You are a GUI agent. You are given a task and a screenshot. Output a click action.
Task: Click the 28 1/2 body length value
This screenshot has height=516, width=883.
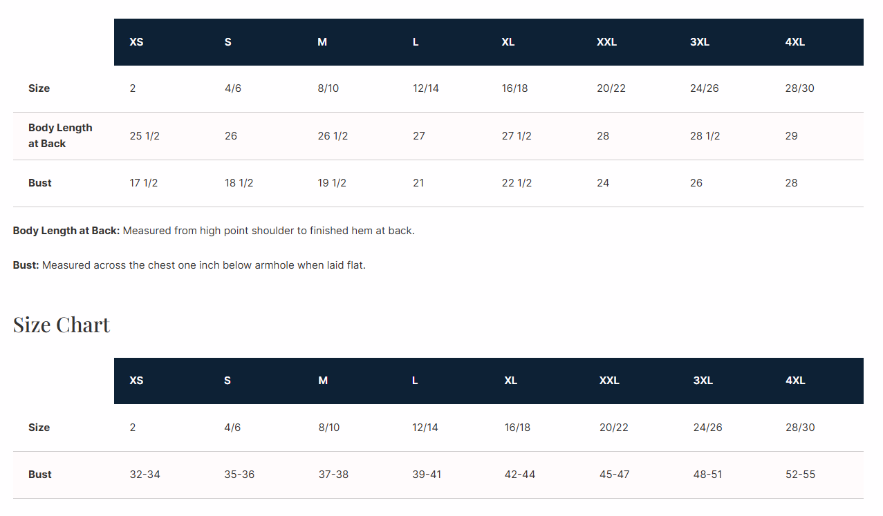click(705, 136)
